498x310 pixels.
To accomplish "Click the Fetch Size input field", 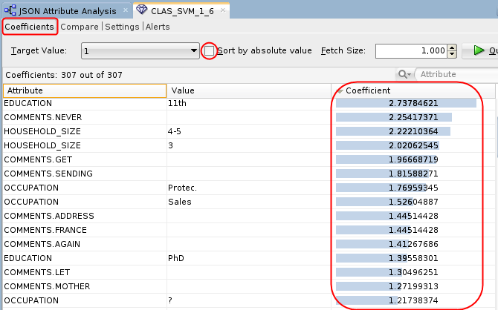I will coord(411,50).
